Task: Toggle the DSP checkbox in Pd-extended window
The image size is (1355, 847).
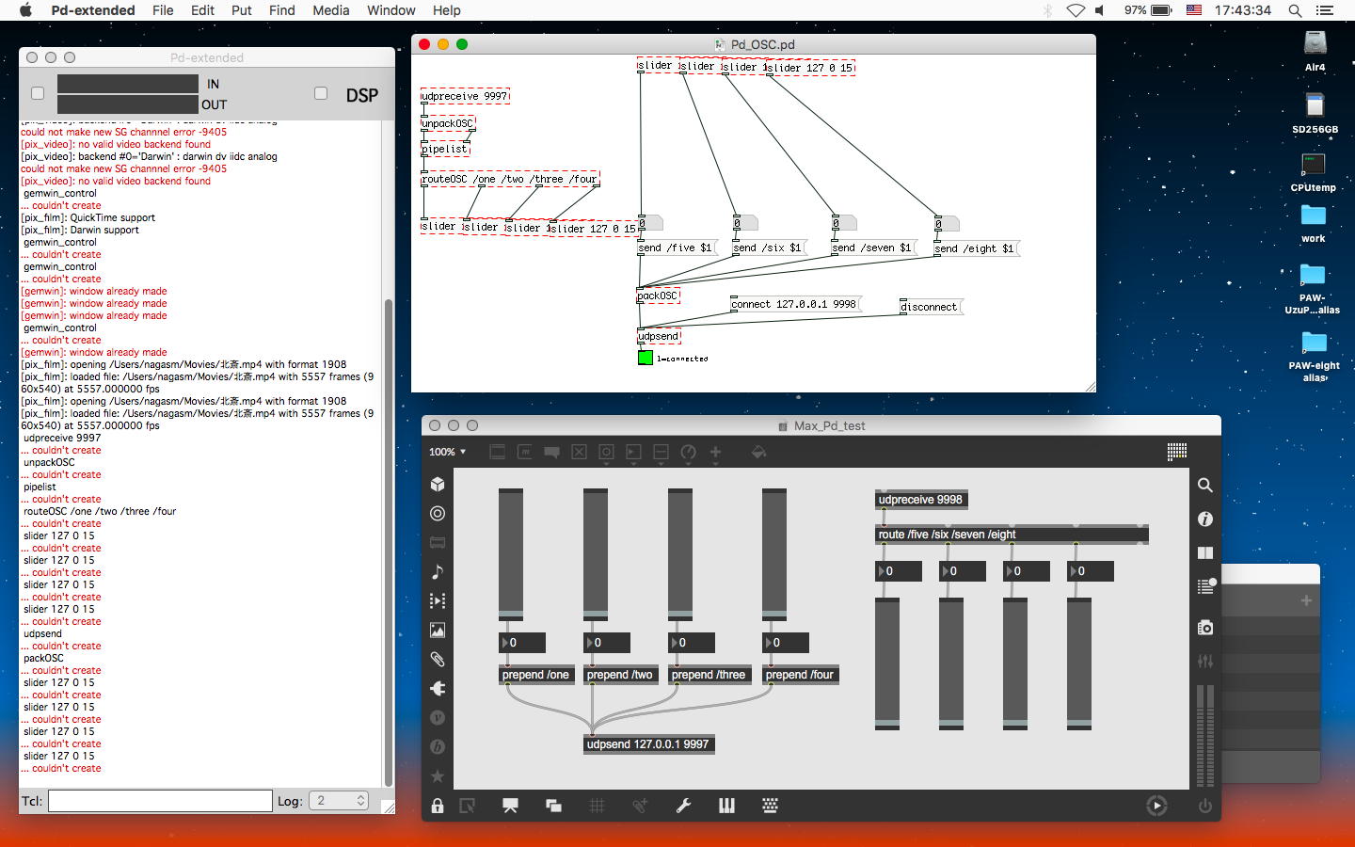Action: tap(321, 93)
